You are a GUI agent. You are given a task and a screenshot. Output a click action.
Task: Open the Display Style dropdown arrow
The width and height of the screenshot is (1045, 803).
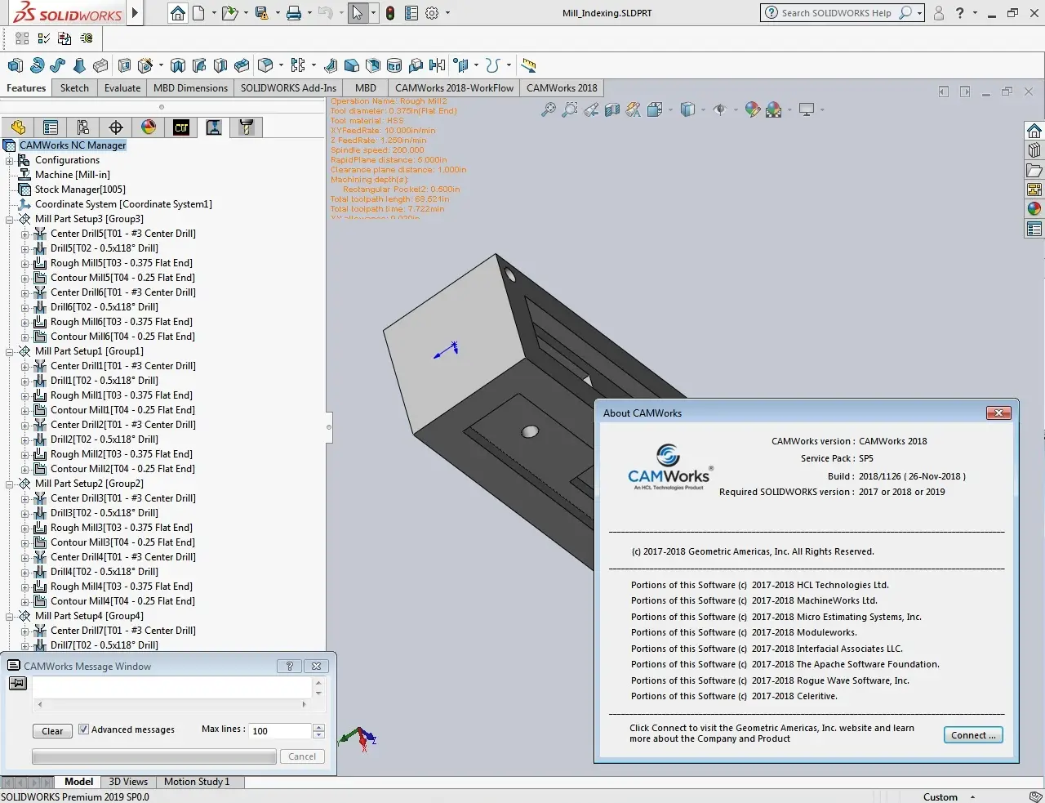point(704,109)
